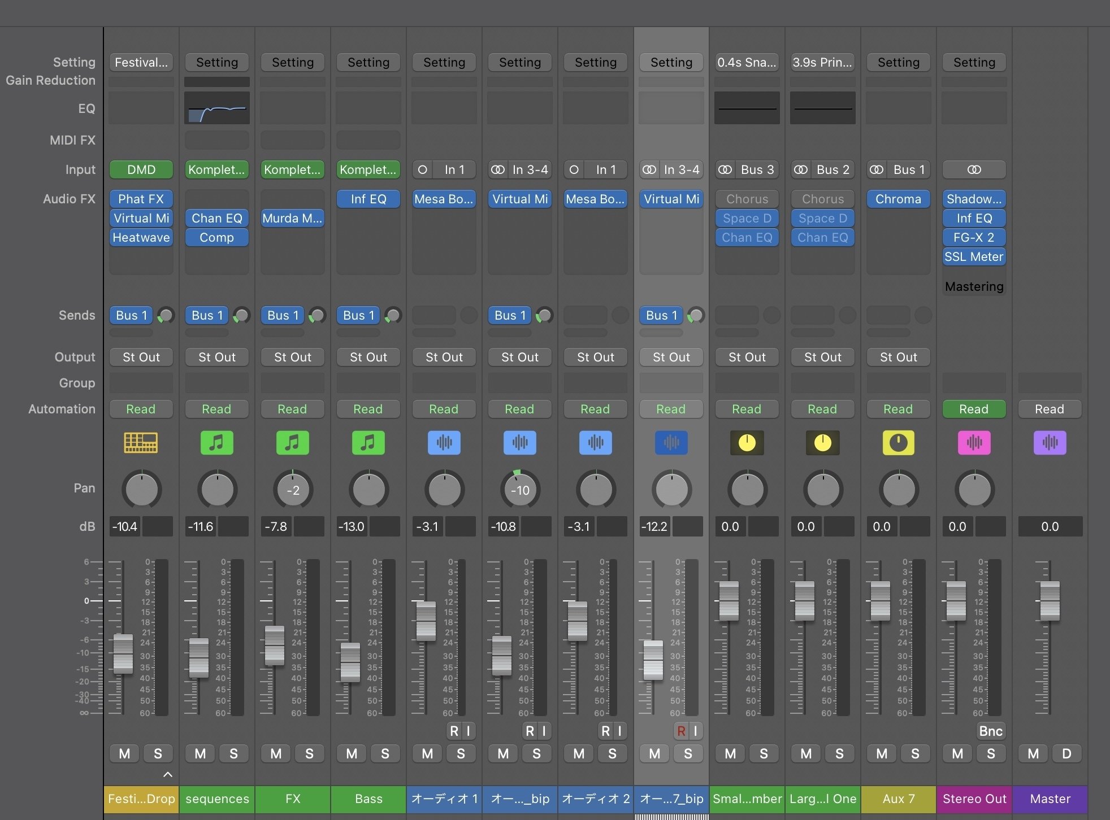1110x820 pixels.
Task: Click the -13.0 dB value field on Bass
Action: [x=352, y=526]
